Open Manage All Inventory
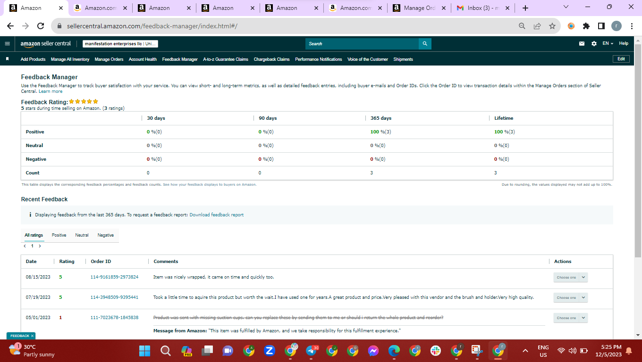This screenshot has height=362, width=642. 70,59
